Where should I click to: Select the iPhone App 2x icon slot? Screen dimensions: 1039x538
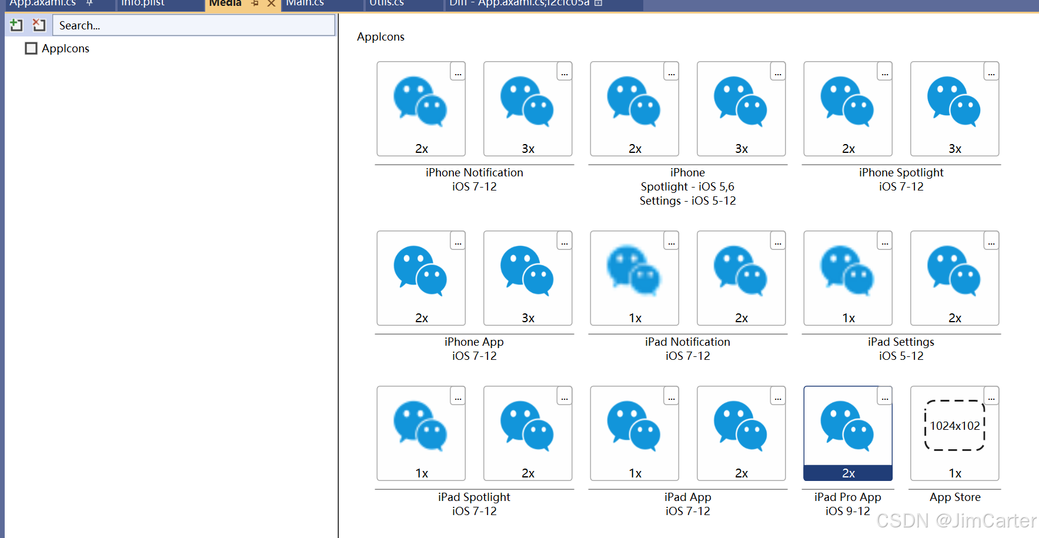[421, 278]
